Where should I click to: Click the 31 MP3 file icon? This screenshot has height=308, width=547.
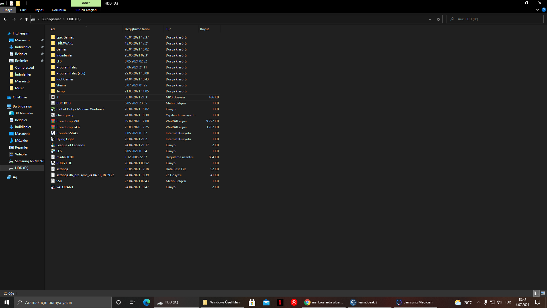(x=53, y=97)
